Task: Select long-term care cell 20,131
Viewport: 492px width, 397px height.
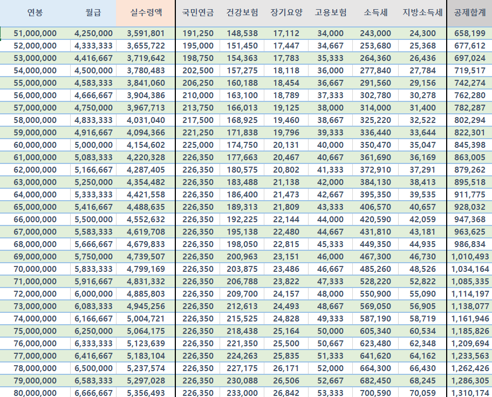Action: click(286, 145)
